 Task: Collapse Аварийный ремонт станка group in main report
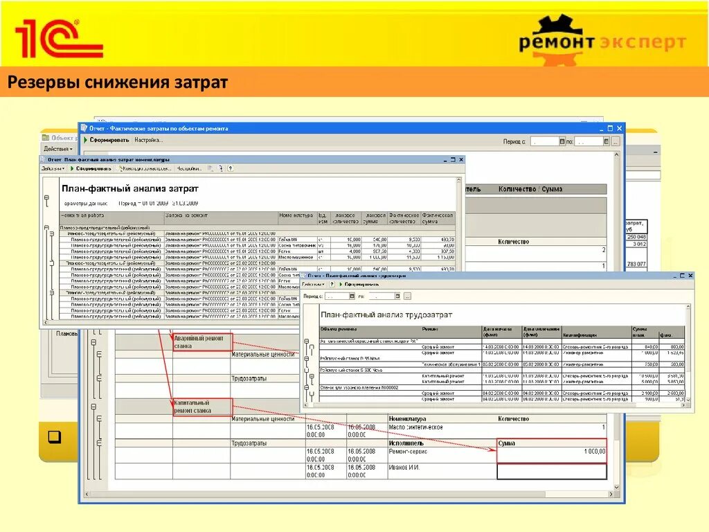93,342
